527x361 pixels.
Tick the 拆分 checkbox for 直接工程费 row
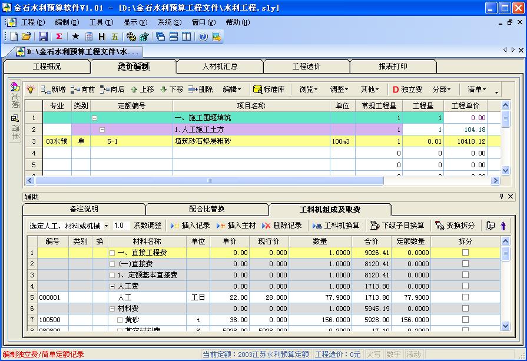tap(465, 253)
